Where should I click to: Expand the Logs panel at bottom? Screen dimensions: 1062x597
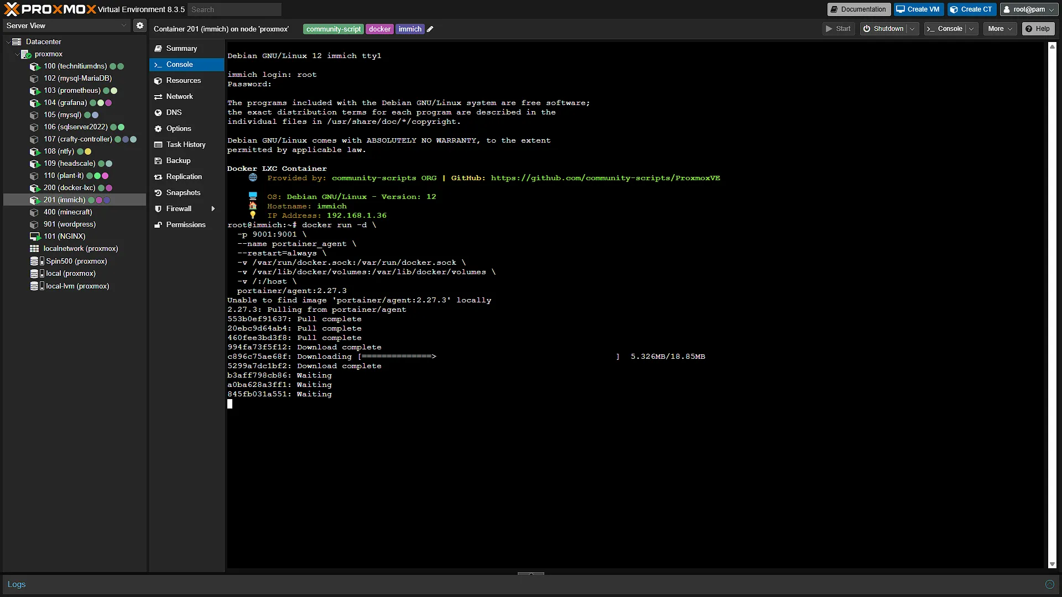(531, 574)
